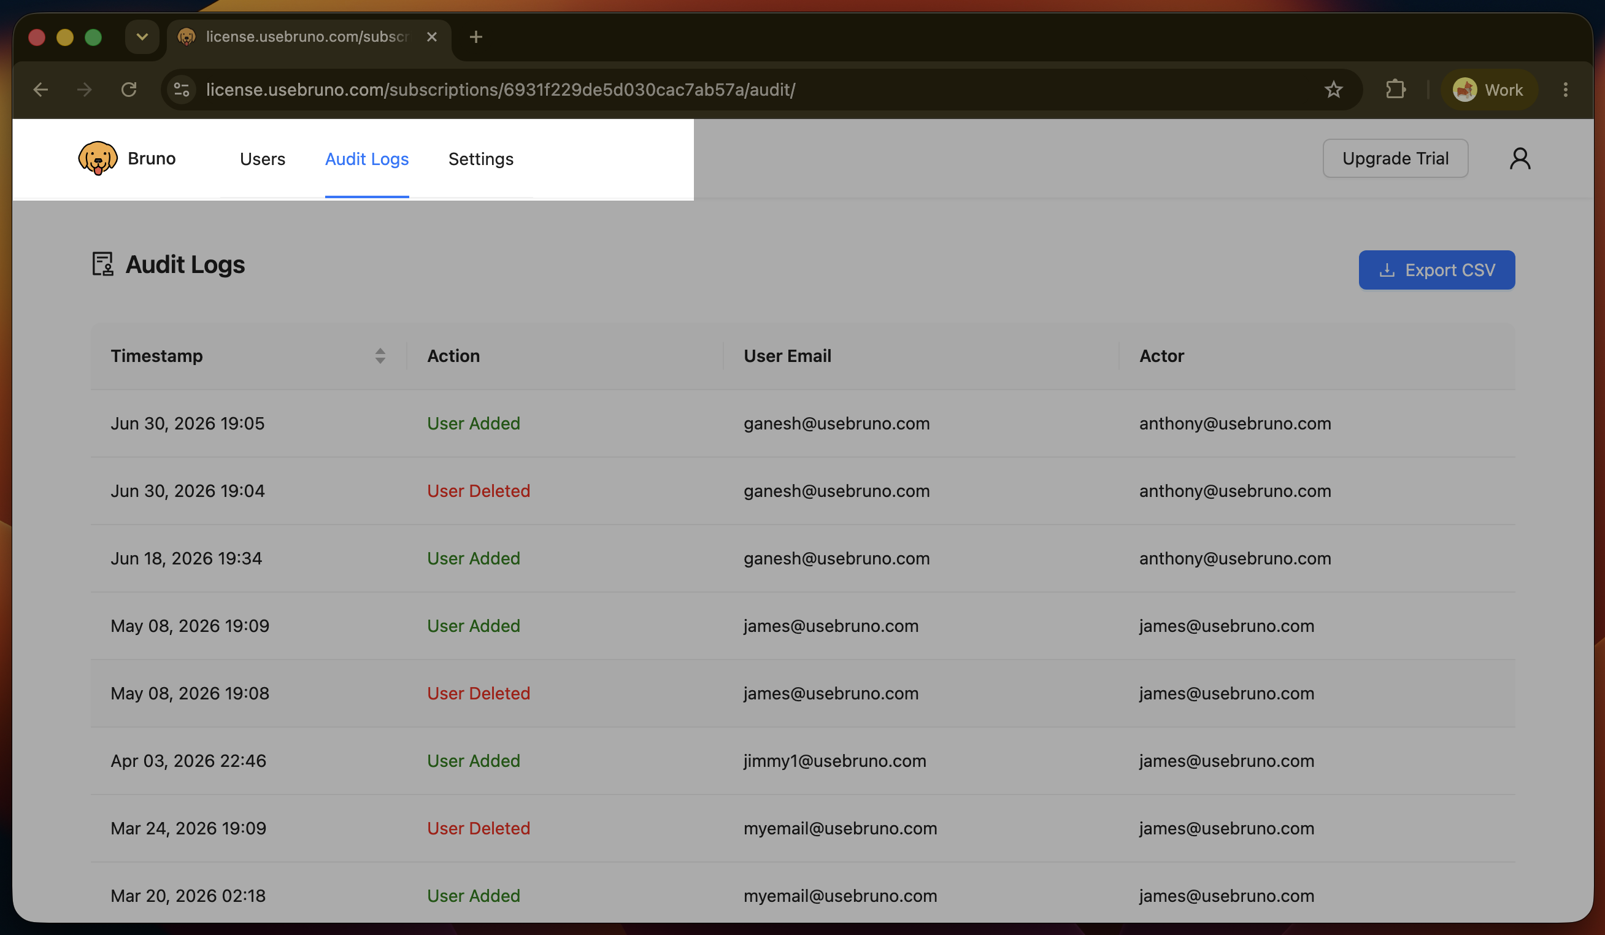1605x935 pixels.
Task: Select timestamp Apr 03, 2026 22:46
Action: pyautogui.click(x=188, y=761)
